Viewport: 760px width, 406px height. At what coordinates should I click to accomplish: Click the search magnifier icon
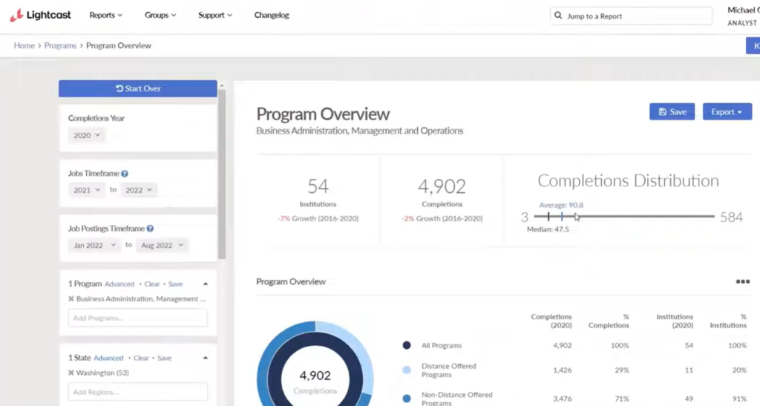click(x=558, y=16)
